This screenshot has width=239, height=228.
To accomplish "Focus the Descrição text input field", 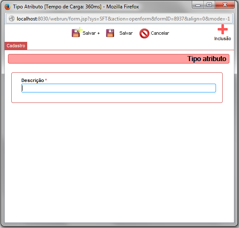I will coord(118,88).
